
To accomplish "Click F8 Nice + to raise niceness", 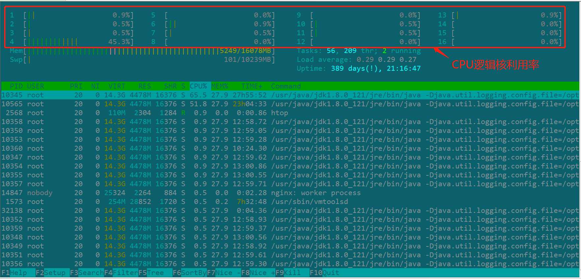I will click(x=258, y=273).
